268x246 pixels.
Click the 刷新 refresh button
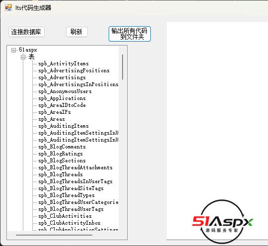pos(77,32)
